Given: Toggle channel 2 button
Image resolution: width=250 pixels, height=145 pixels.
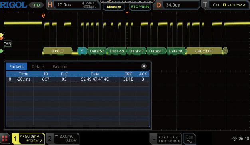Looking at the screenshot, I should point(50,139).
